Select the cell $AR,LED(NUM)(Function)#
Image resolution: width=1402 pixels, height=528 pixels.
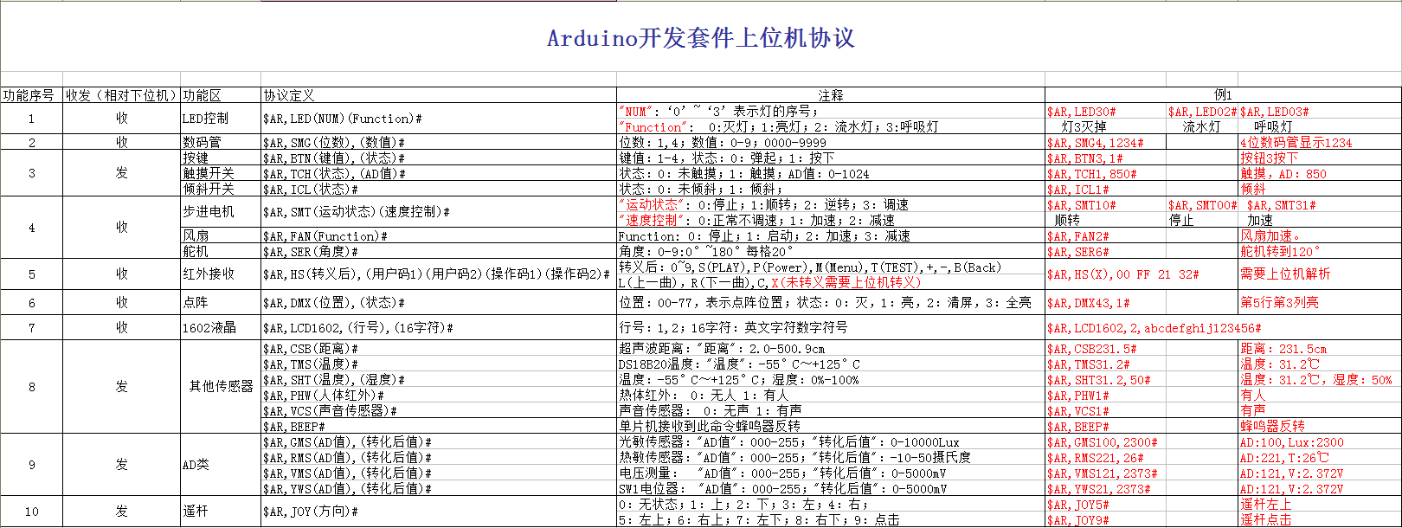coord(439,119)
